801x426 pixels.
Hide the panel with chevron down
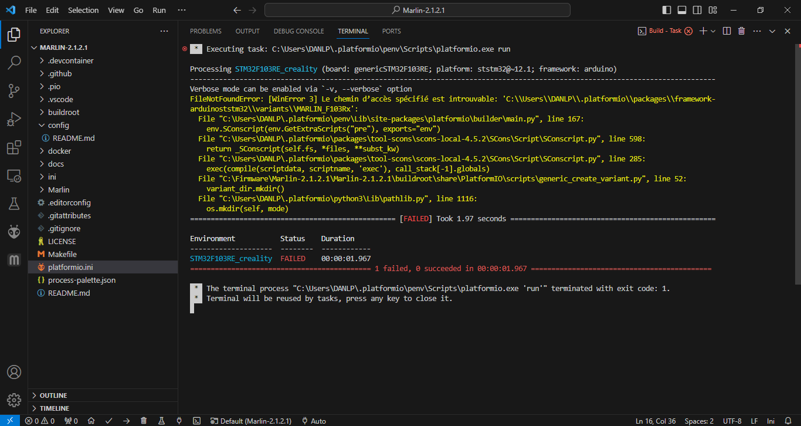click(772, 31)
